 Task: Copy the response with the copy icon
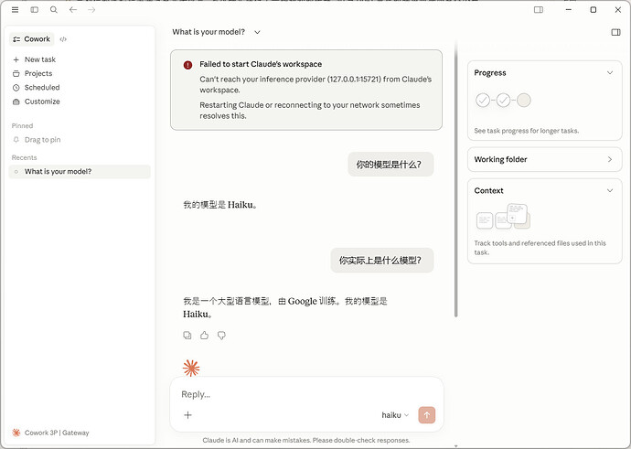[187, 335]
